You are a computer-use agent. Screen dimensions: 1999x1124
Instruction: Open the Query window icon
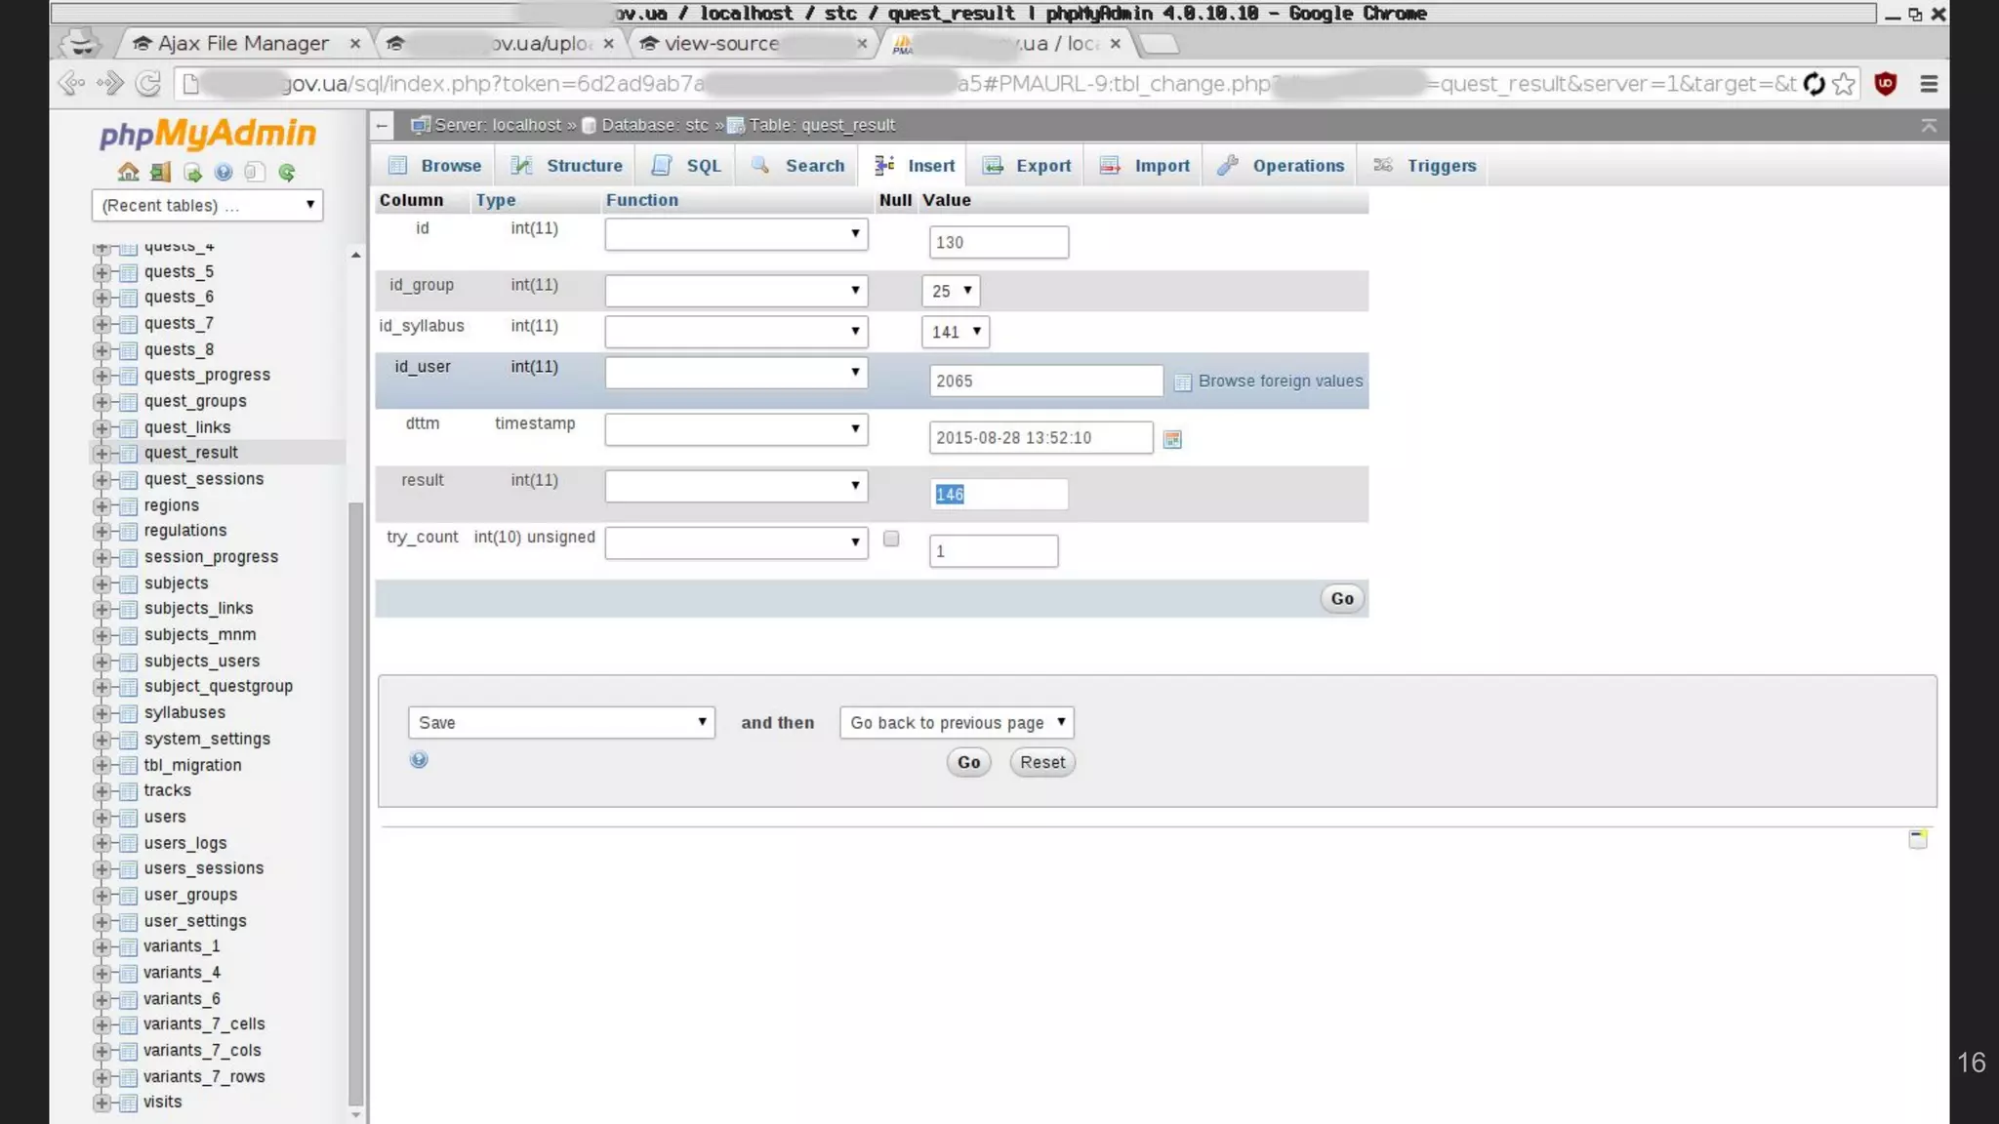pos(192,173)
